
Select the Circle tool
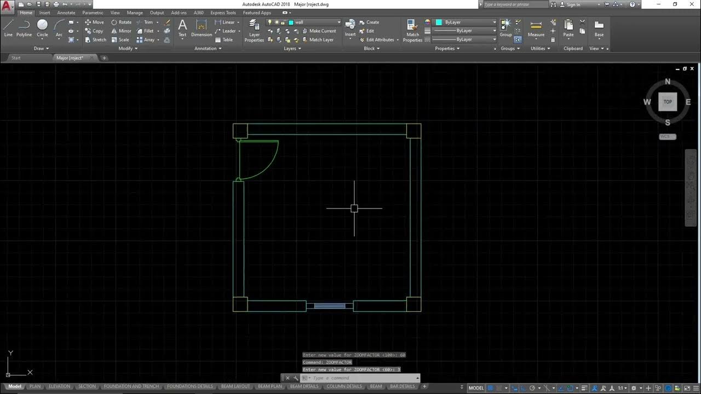pos(42,27)
